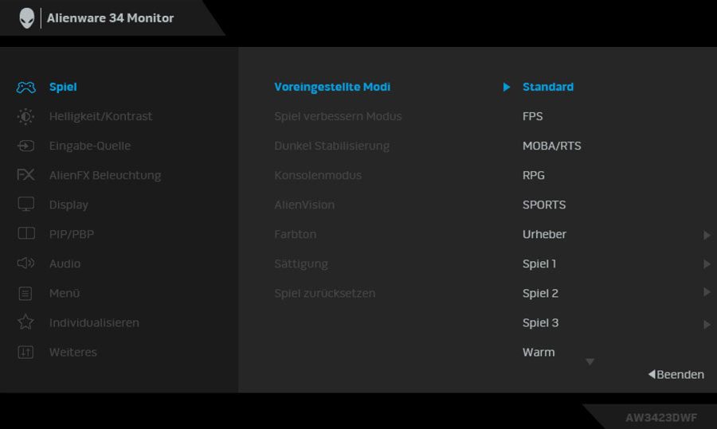
Task: Open the Menü sidebar entry
Action: pyautogui.click(x=65, y=294)
